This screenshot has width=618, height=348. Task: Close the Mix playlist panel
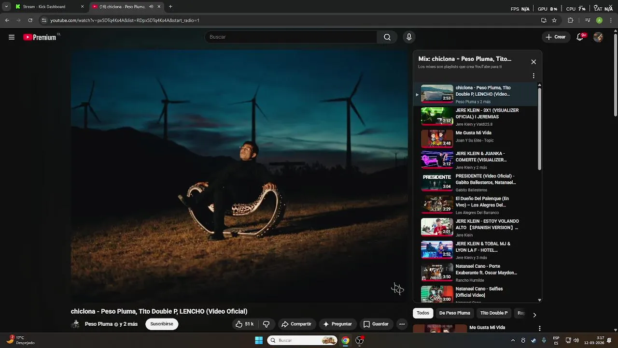click(534, 62)
